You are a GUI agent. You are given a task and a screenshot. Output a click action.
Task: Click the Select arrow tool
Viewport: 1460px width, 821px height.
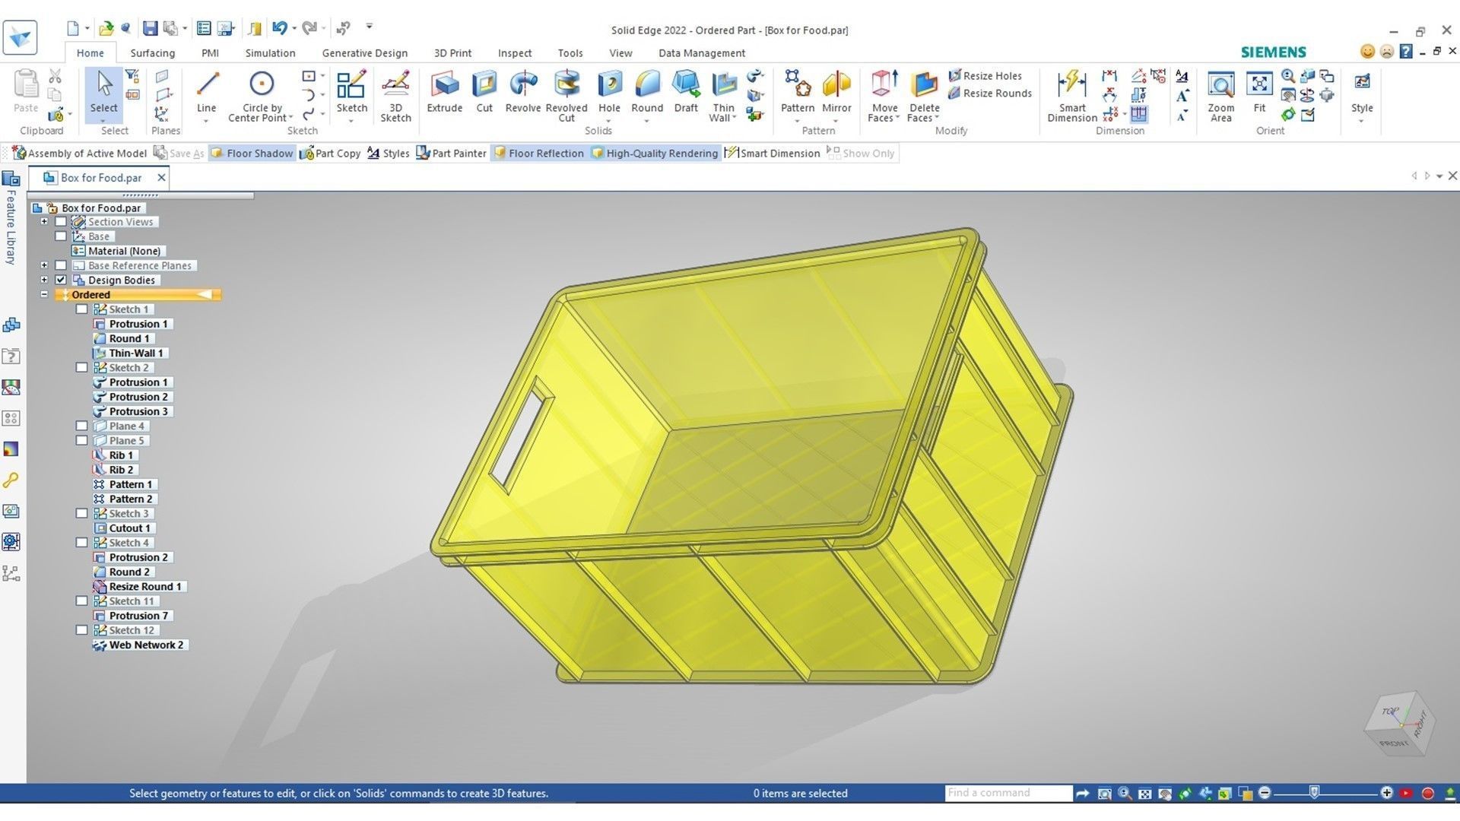click(x=104, y=92)
